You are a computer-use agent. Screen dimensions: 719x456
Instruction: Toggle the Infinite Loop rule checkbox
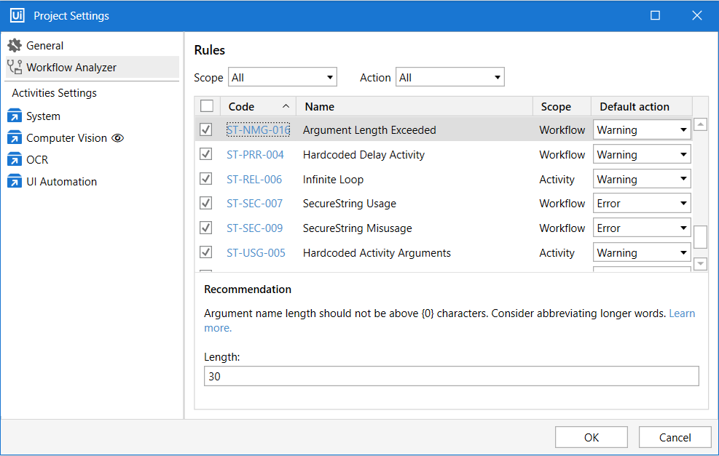[x=206, y=179]
